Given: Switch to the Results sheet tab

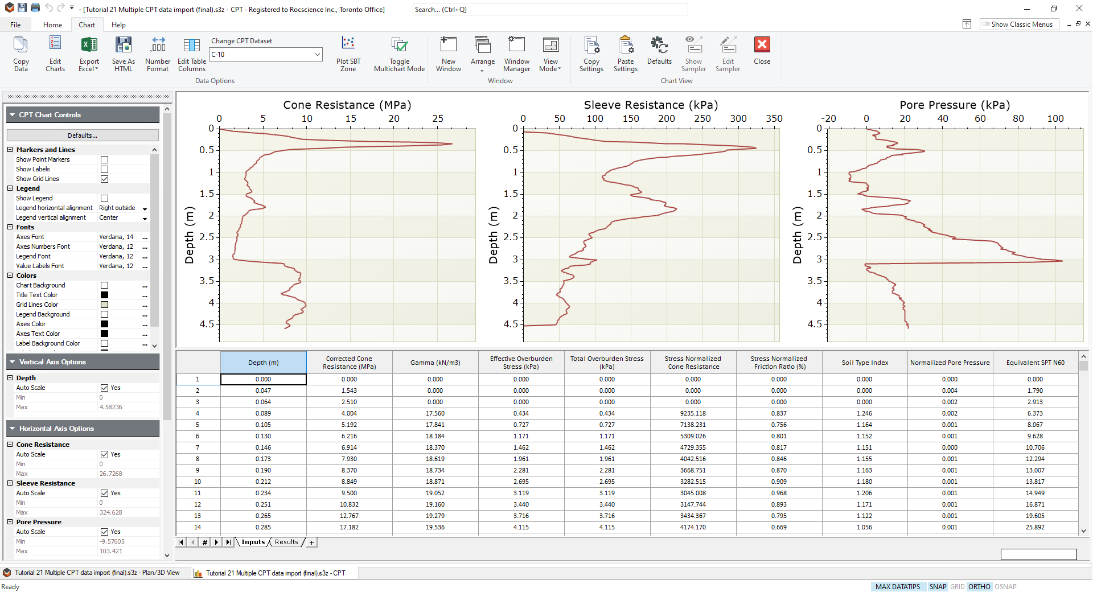Looking at the screenshot, I should (286, 542).
